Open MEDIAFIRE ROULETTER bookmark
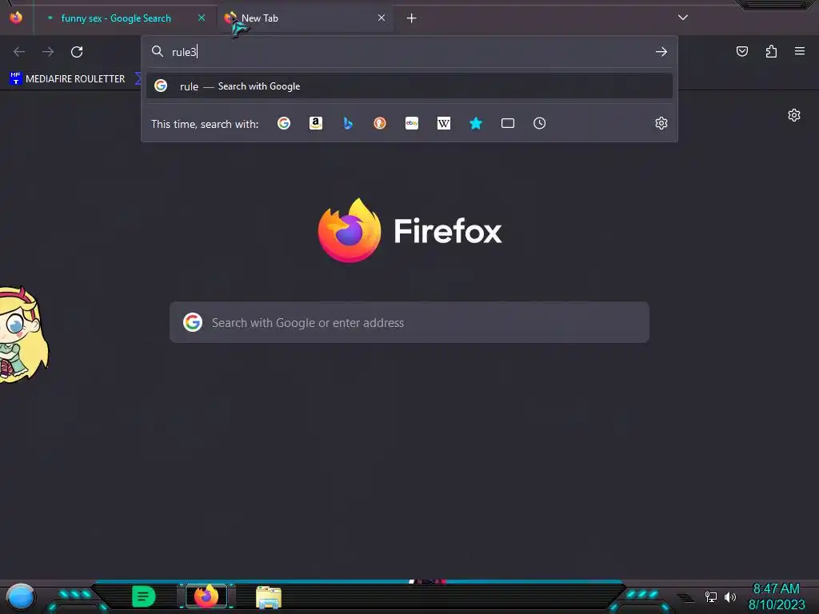 click(x=67, y=79)
